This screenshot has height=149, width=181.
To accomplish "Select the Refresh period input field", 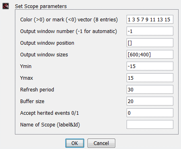I will tap(150, 89).
